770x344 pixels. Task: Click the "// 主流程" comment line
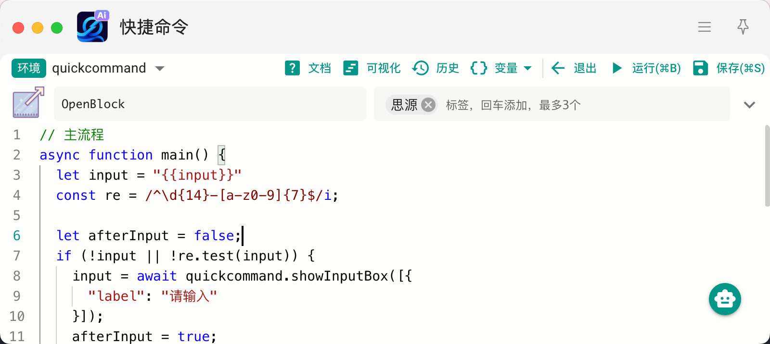72,135
